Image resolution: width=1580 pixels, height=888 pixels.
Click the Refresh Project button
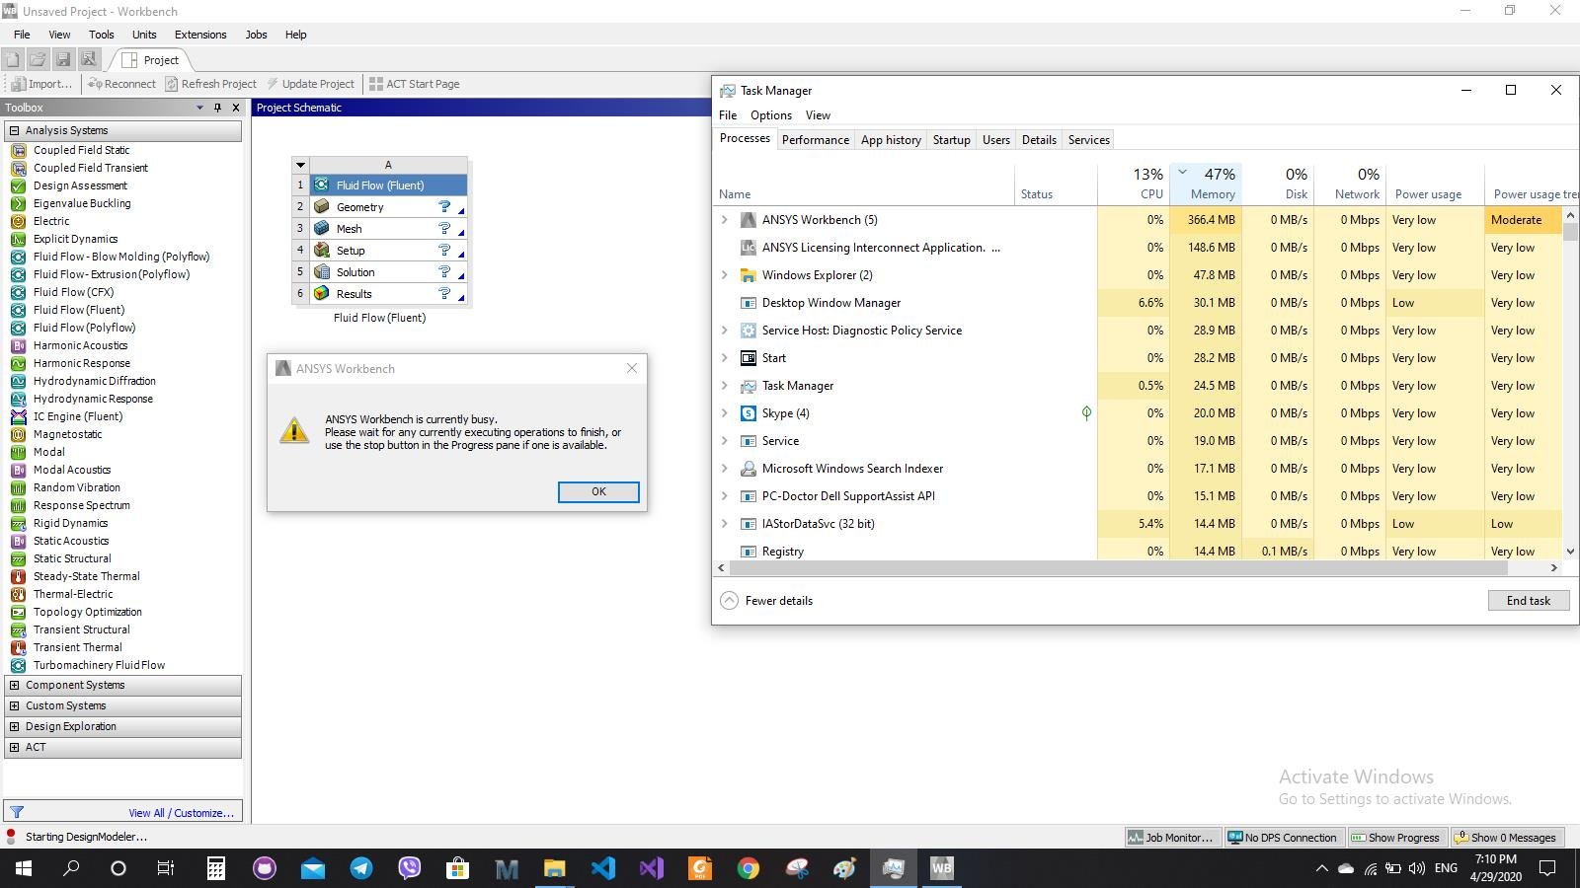[x=210, y=84]
